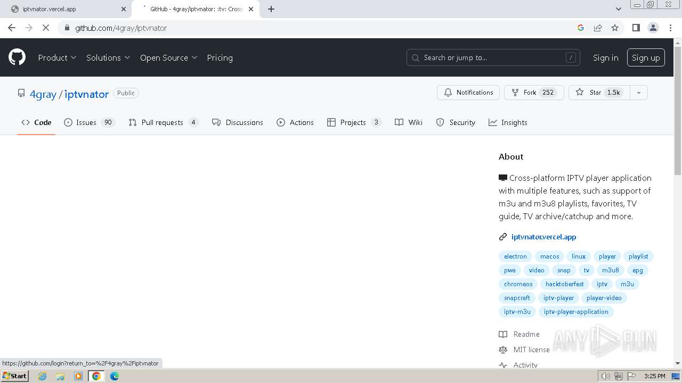This screenshot has height=383, width=682.
Task: Open the Actions tab
Action: [x=295, y=122]
